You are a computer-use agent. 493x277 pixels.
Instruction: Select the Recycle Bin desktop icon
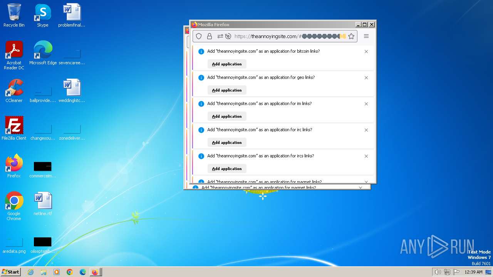(x=14, y=15)
